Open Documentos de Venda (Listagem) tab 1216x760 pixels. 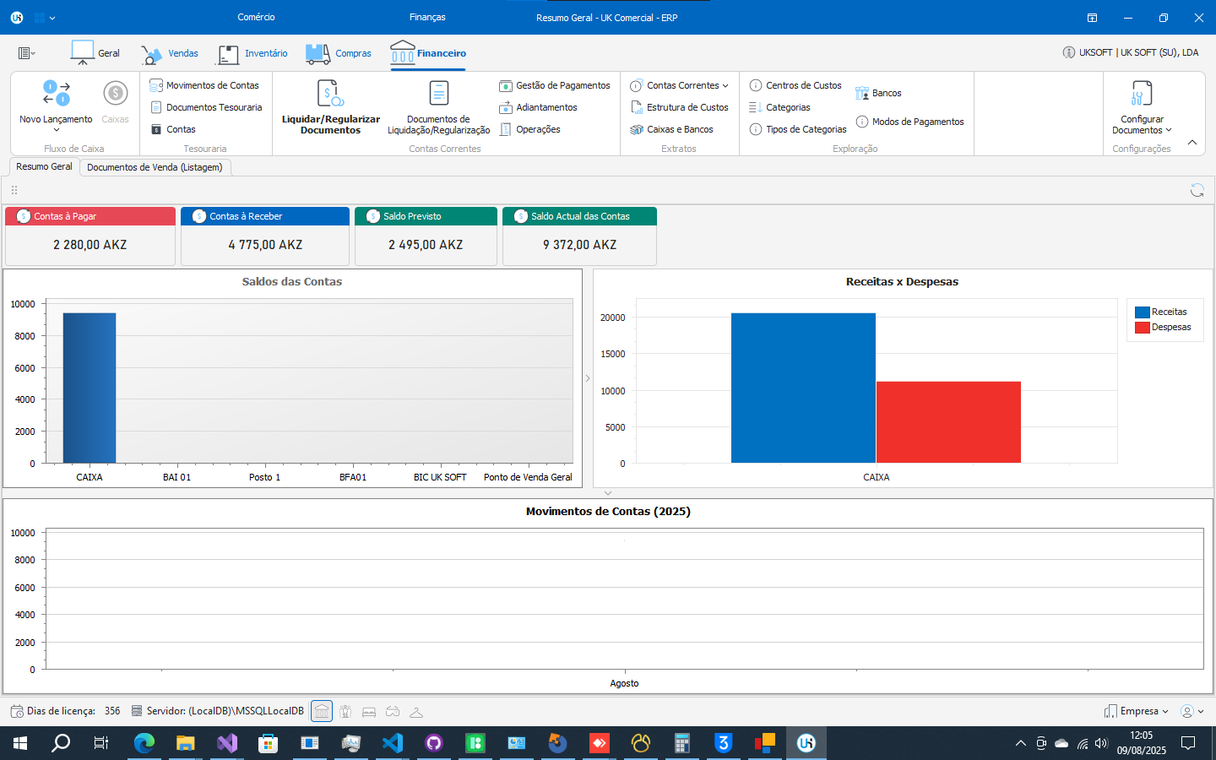tap(155, 167)
